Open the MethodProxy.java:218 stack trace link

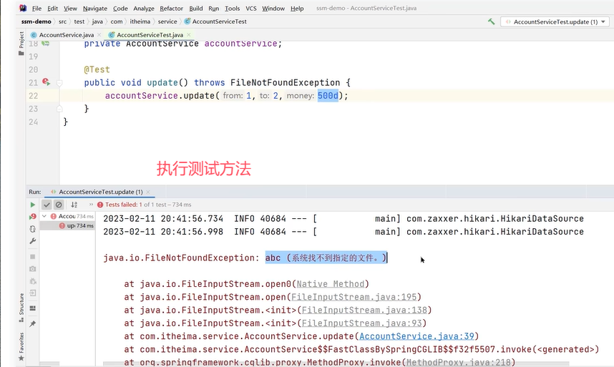[x=458, y=362]
